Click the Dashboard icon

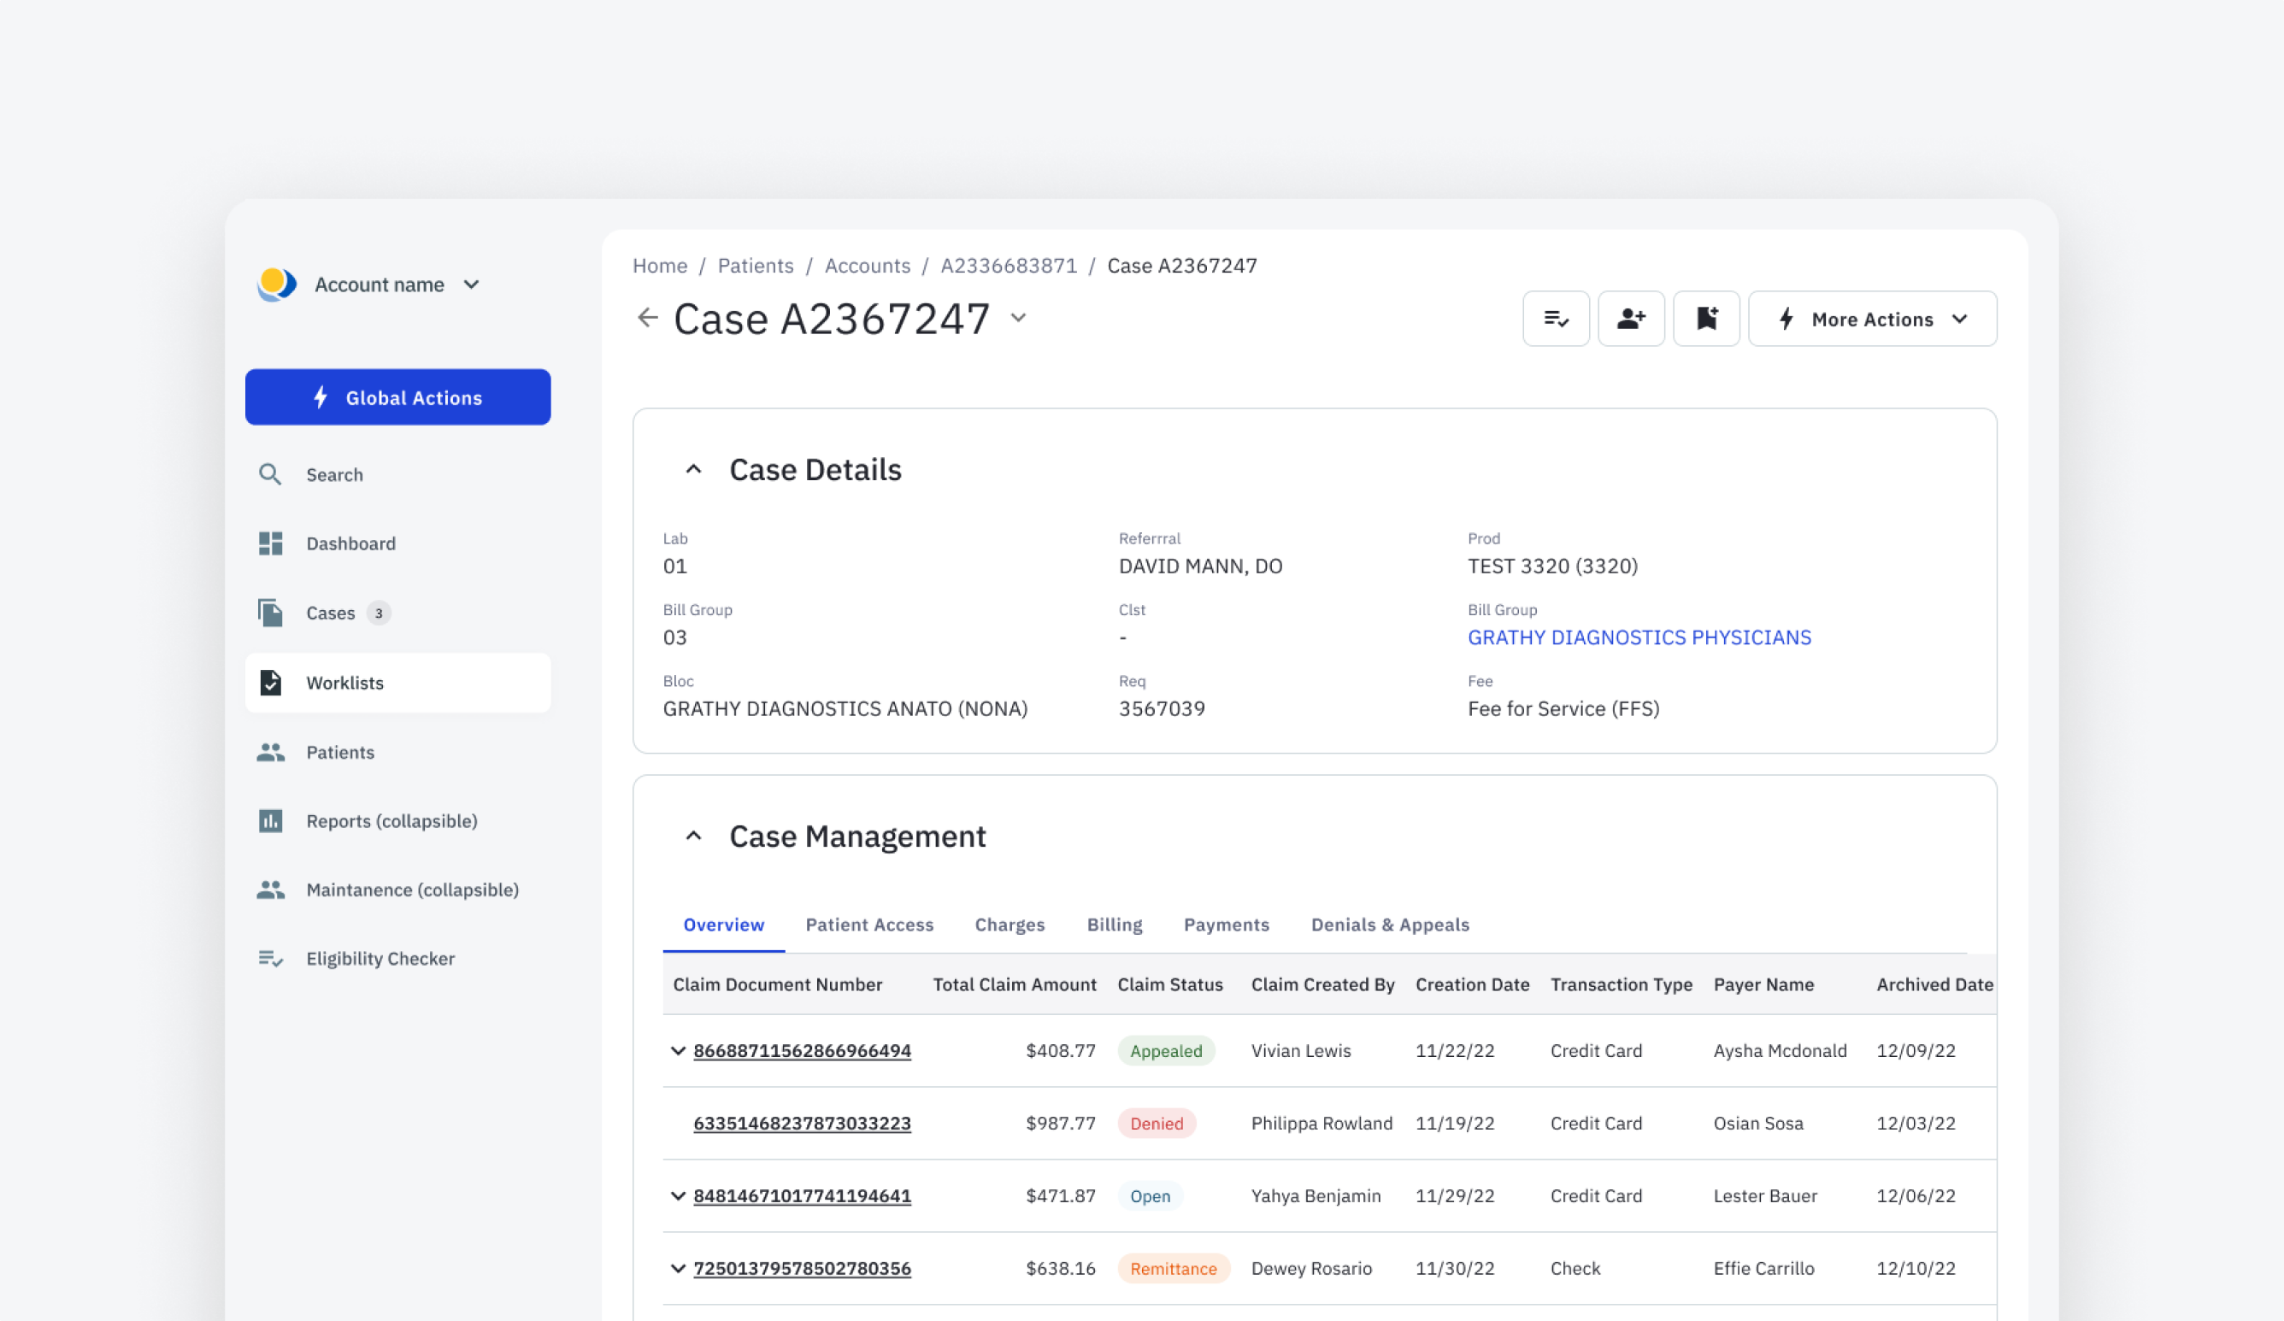pos(270,543)
